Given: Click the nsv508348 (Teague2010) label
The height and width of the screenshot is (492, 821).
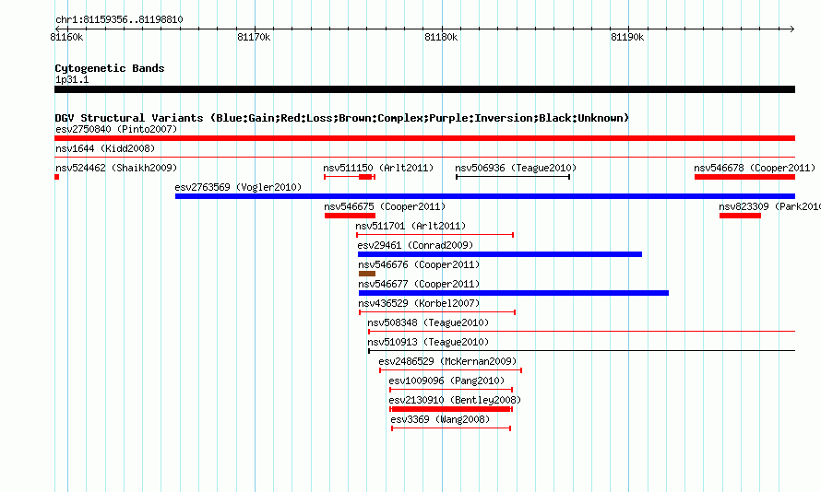Looking at the screenshot, I should click(428, 322).
